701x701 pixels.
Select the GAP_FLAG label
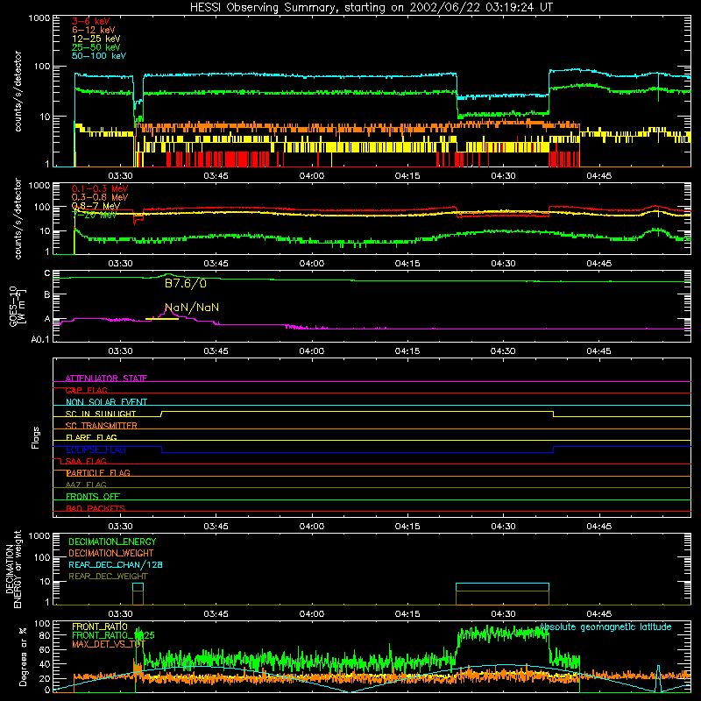point(86,390)
